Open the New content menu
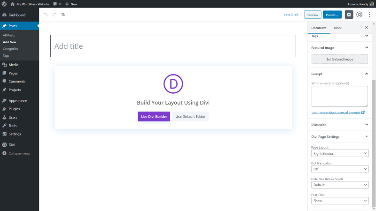 [x=71, y=4]
